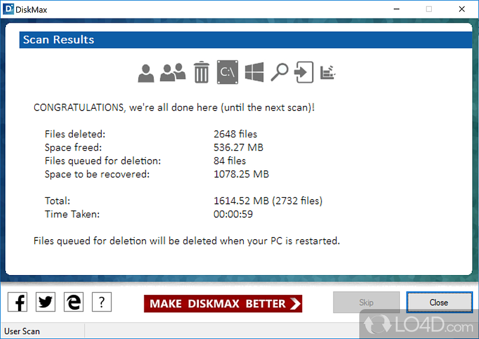
Task: Close the DiskMax window with X
Action: [x=462, y=9]
